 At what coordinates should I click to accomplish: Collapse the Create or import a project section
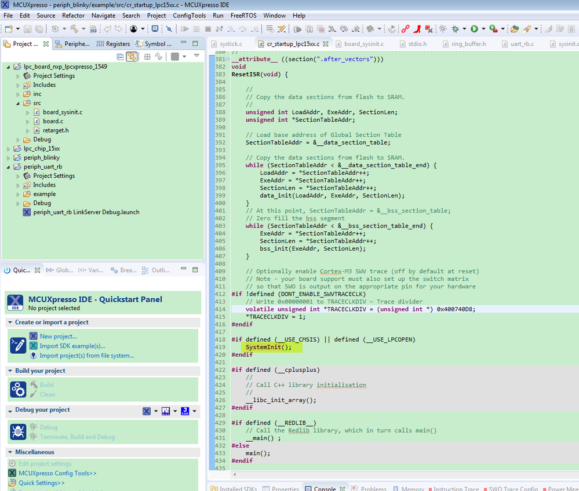[10, 323]
